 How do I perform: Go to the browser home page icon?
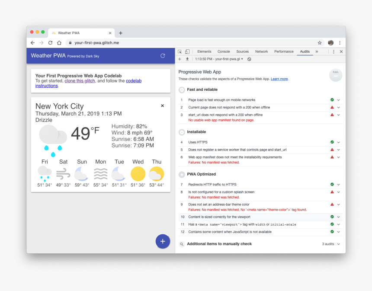(59, 43)
